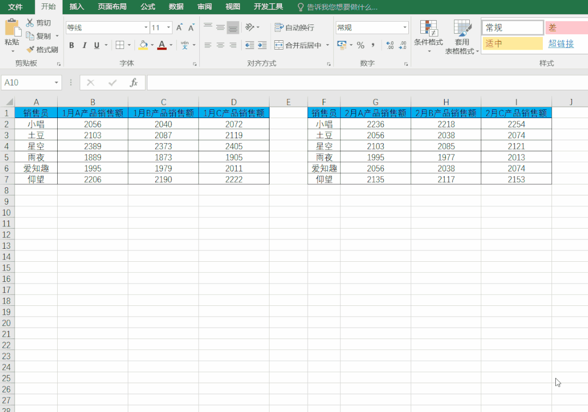Viewport: 588px width, 412px height.
Task: Open Conditional Formatting (条件格式)
Action: 428,36
